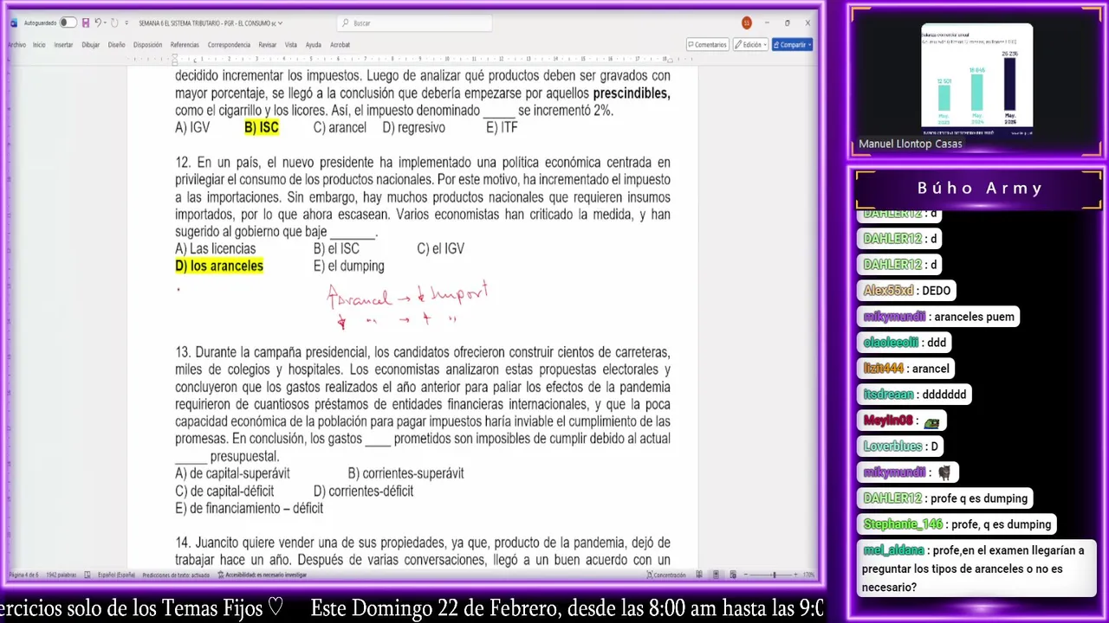
Task: Open the Accesibilidad status bar check
Action: (261, 575)
